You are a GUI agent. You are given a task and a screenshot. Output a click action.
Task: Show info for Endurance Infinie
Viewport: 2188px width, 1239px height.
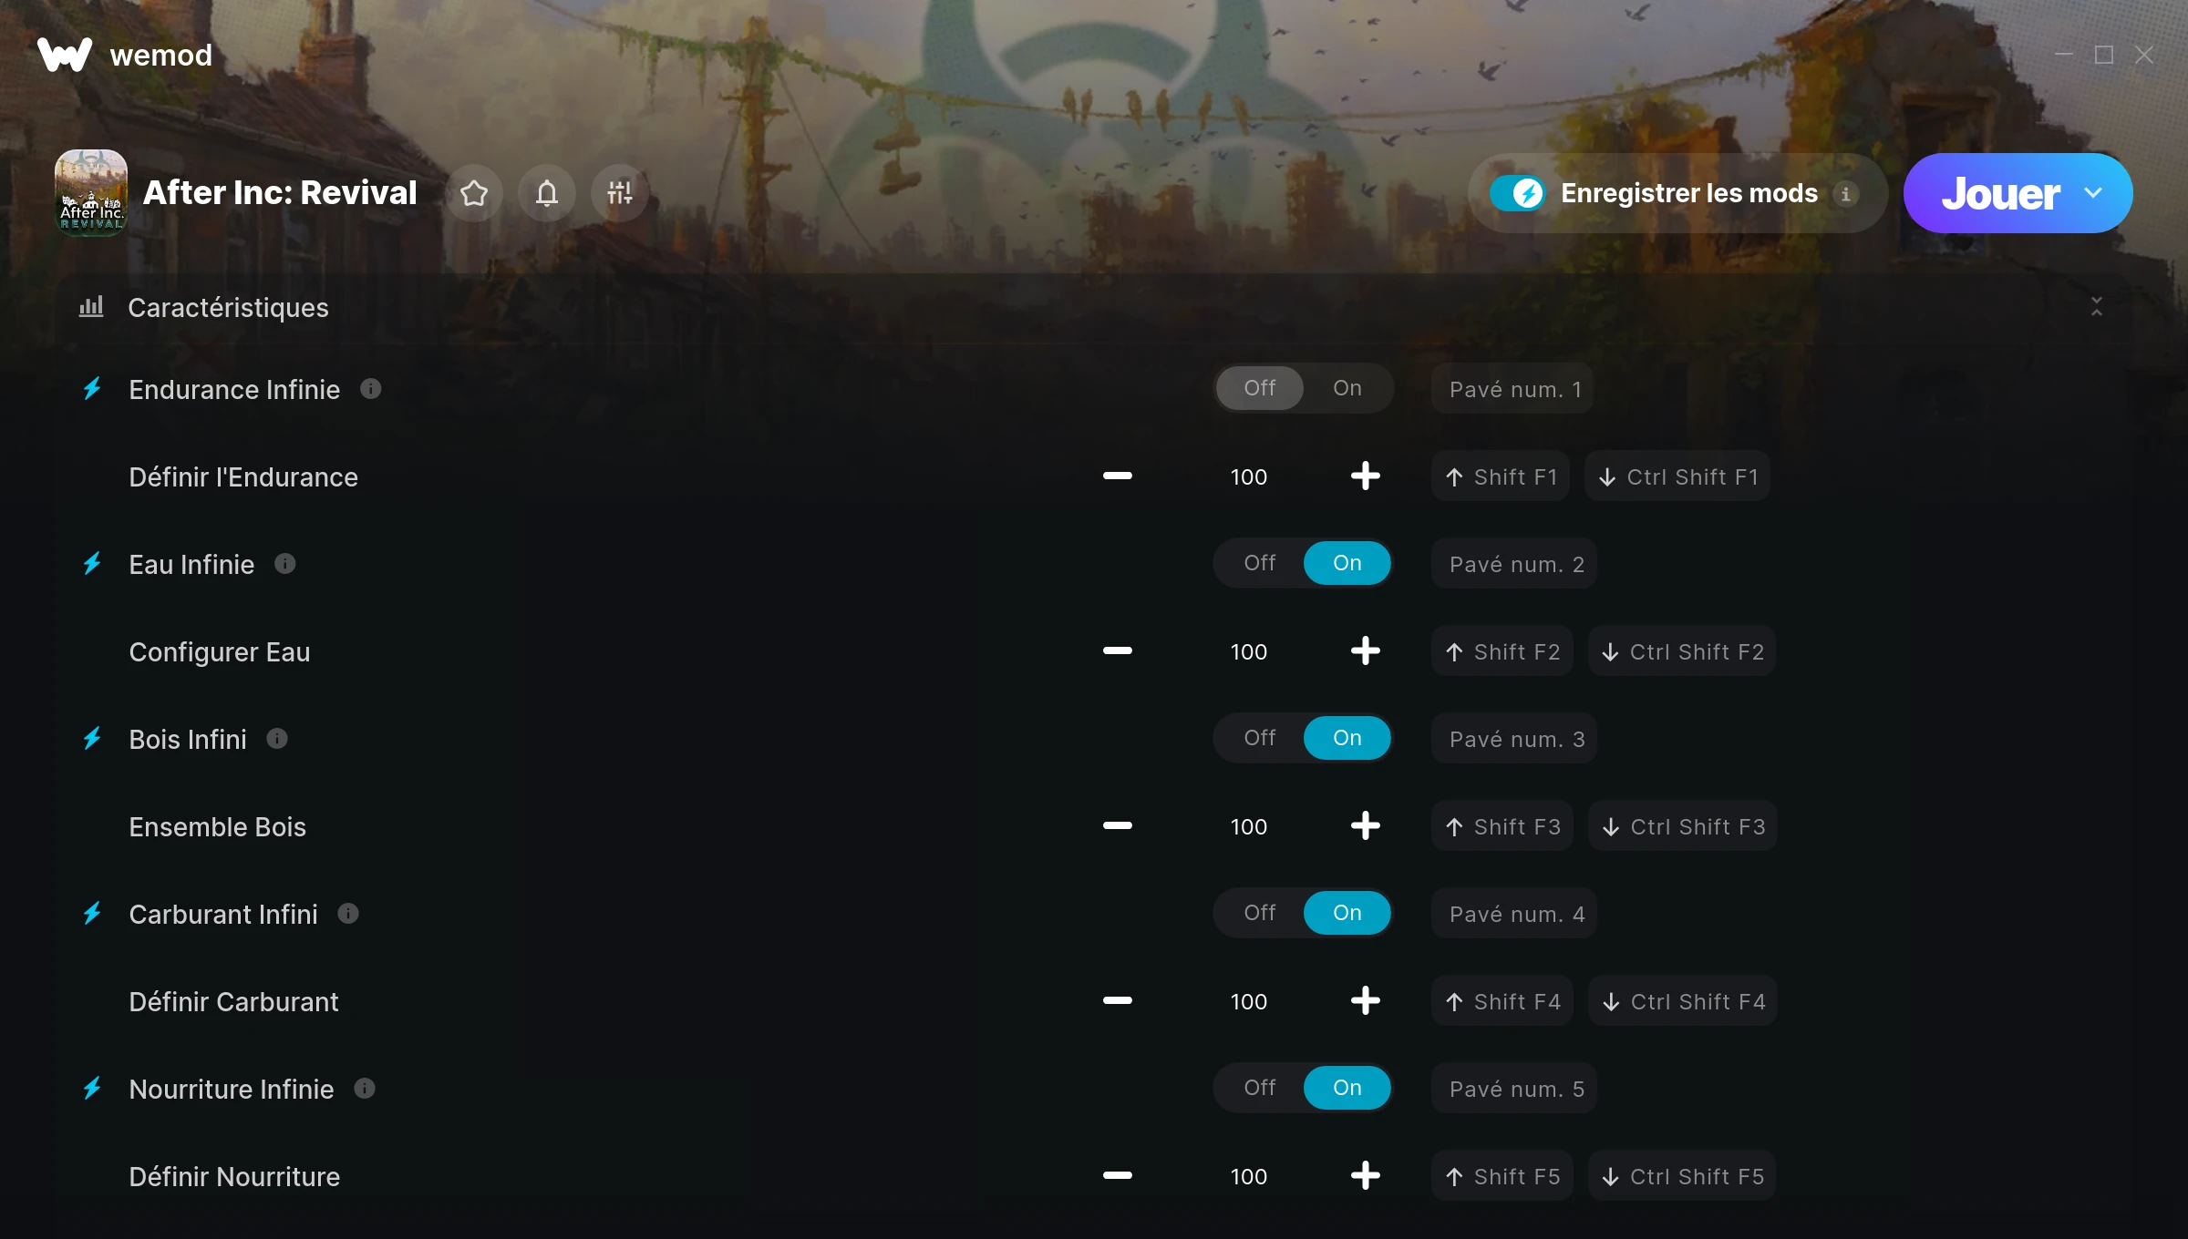click(x=371, y=389)
